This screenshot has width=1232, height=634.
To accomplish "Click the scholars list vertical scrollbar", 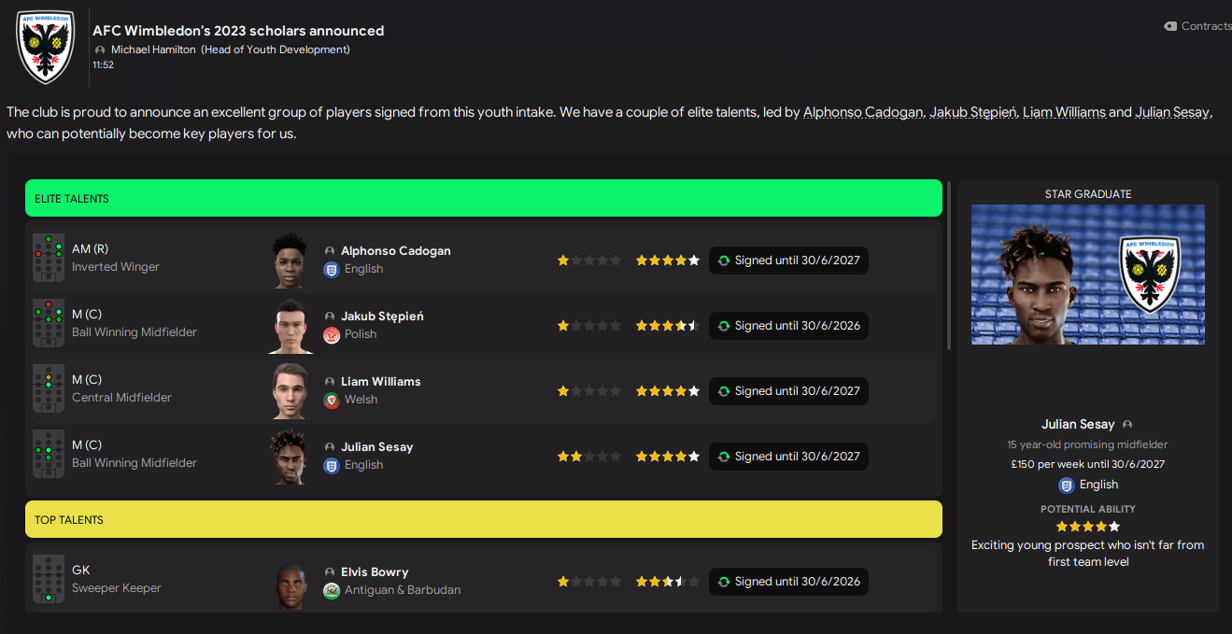I will pyautogui.click(x=949, y=265).
